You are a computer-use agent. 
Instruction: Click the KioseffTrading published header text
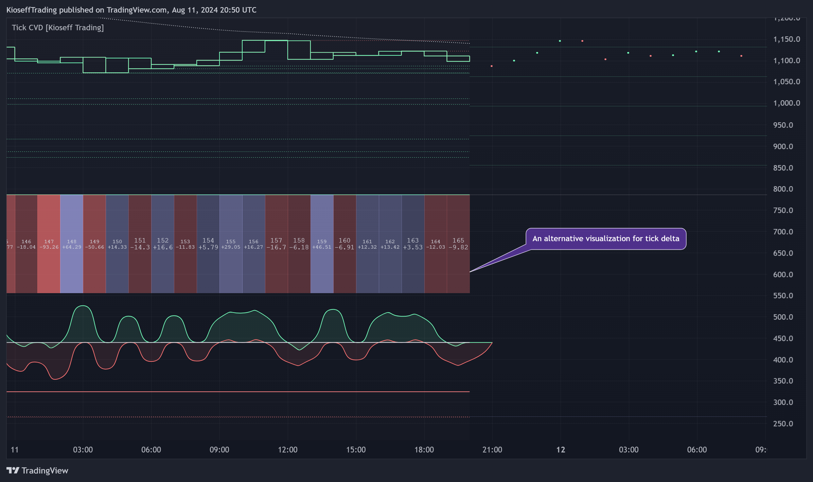tap(131, 10)
